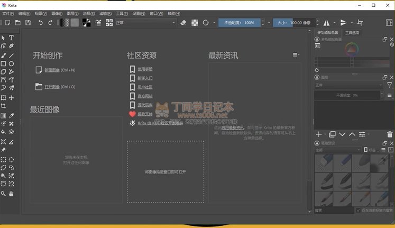Image resolution: width=395 pixels, height=228 pixels.
Task: Pick the Zoom magnifier tool
Action: click(x=4, y=194)
